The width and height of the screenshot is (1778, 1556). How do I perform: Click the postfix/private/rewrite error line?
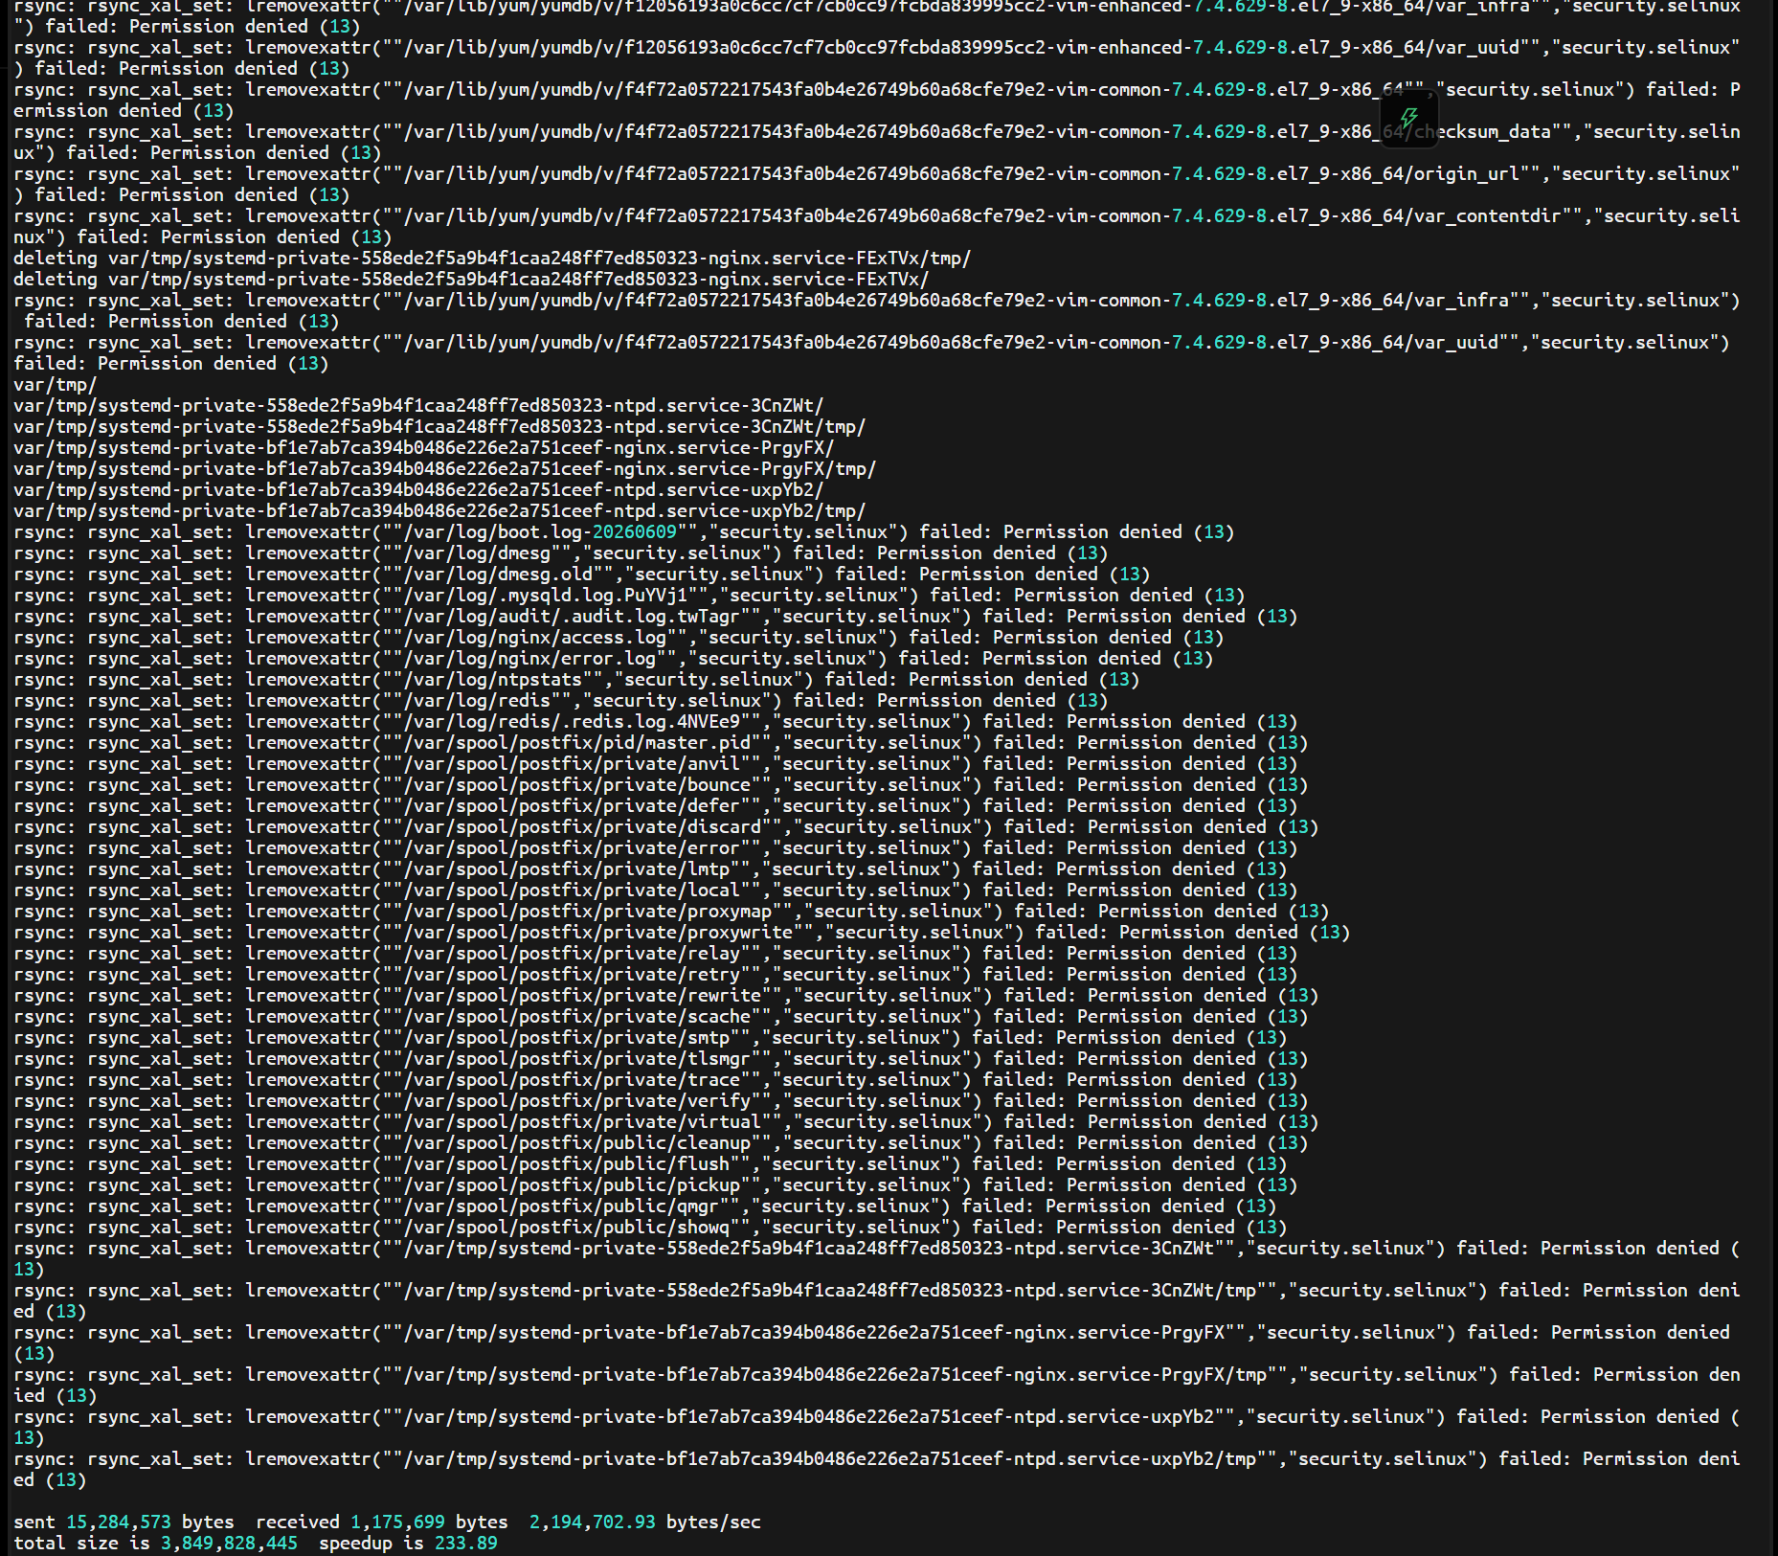(x=665, y=996)
